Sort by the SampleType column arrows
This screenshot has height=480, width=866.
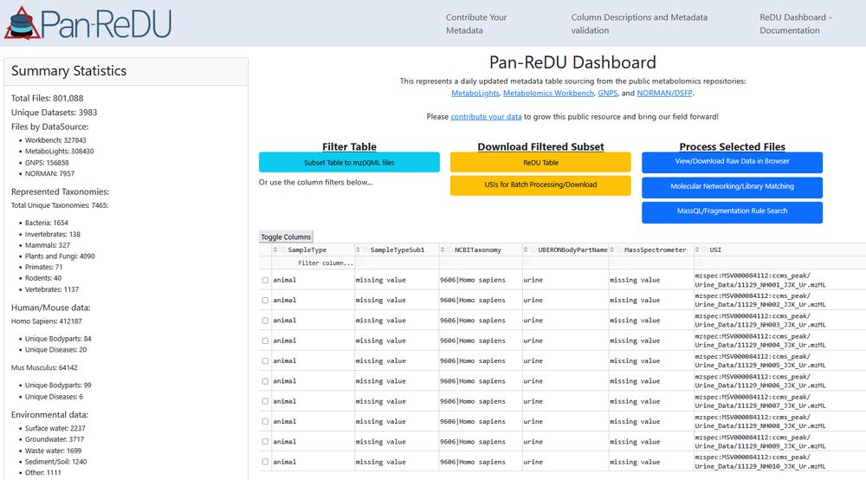(275, 250)
